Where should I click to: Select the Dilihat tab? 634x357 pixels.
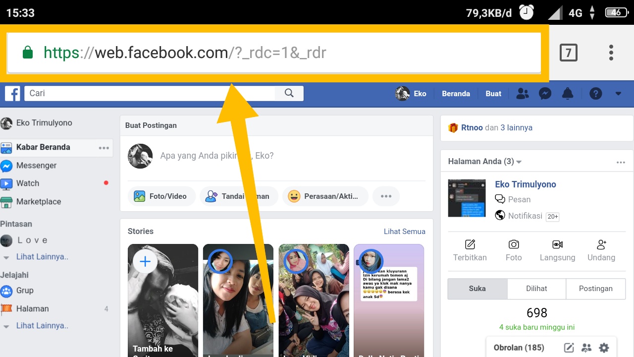click(x=536, y=289)
